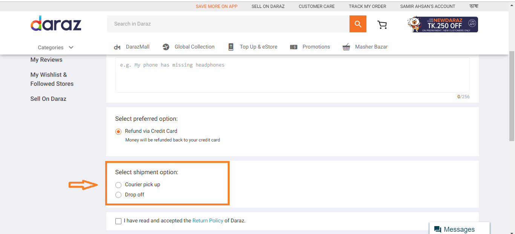Screen dimensions: 515x234
Task: Expand the Categories dropdown
Action: coord(55,47)
